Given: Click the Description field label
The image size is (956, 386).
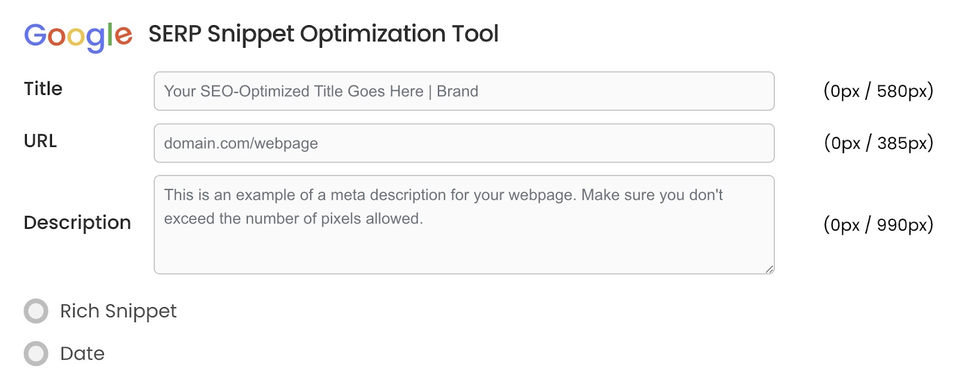Looking at the screenshot, I should 77,223.
